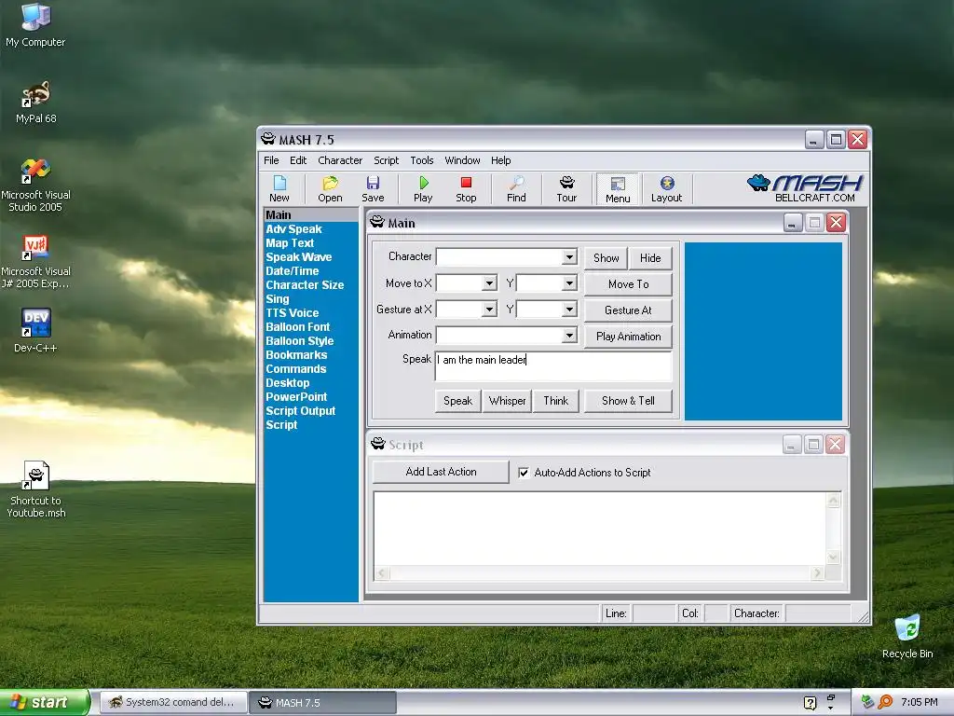Start script with the Play icon
This screenshot has width=954, height=716.
tap(423, 188)
